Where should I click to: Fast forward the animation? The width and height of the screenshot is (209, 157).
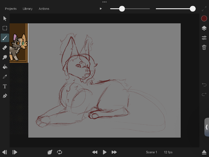[x=114, y=152]
